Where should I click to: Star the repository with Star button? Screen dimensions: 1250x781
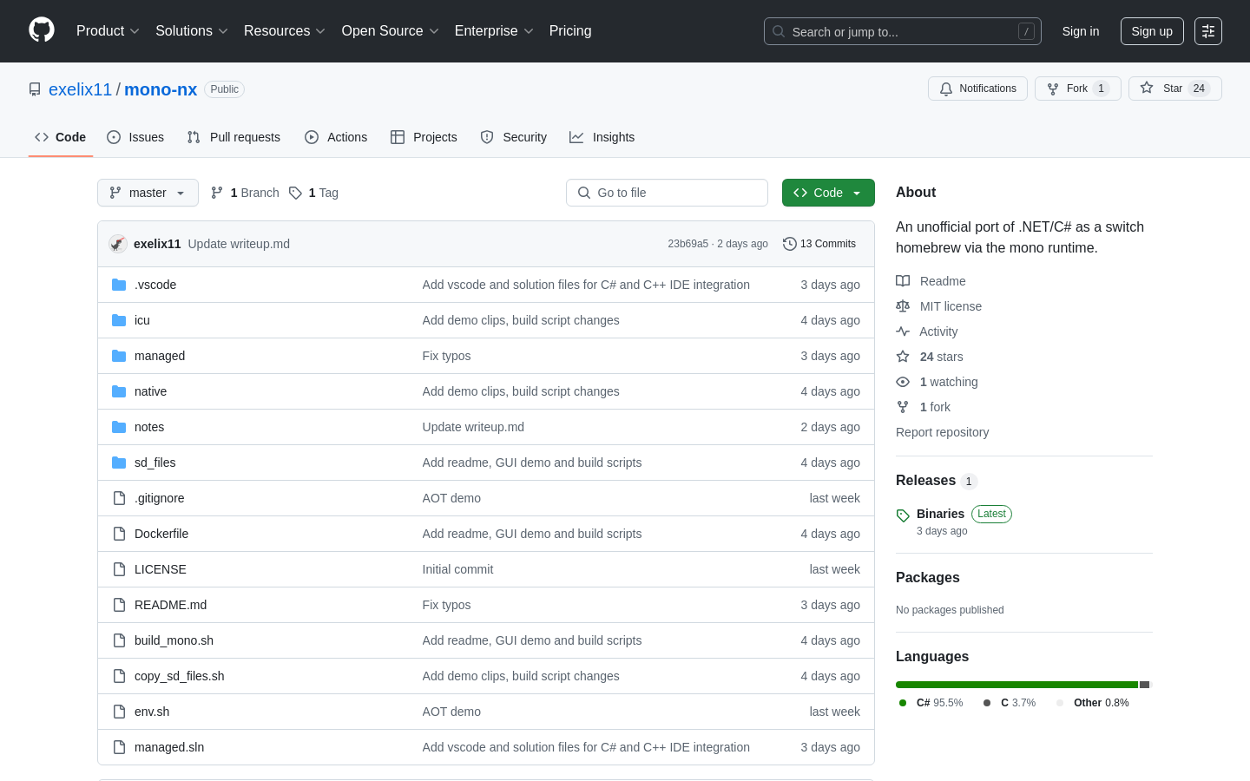[x=1175, y=89]
